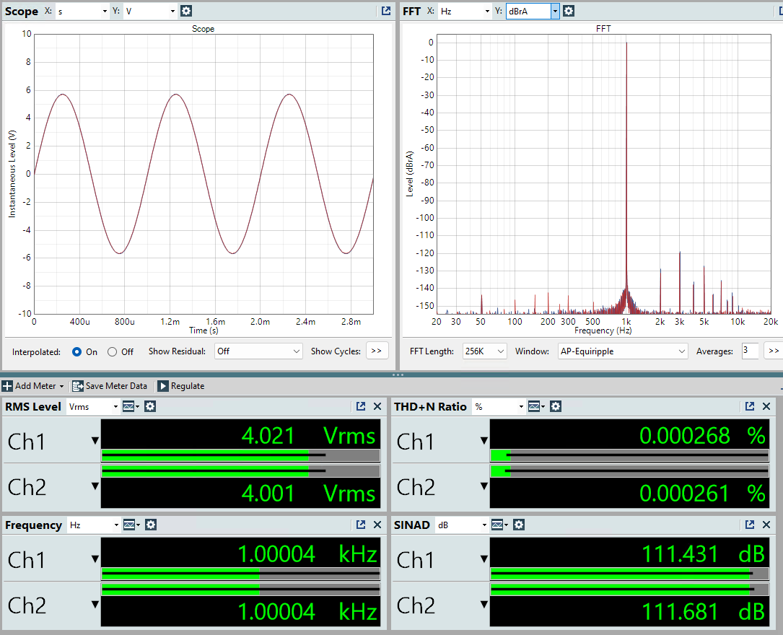Close the THD+N Ratio meter
Image resolution: width=783 pixels, height=635 pixels.
point(766,406)
